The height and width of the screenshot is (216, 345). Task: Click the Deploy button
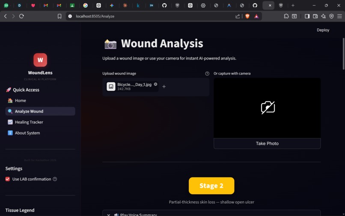(x=323, y=30)
